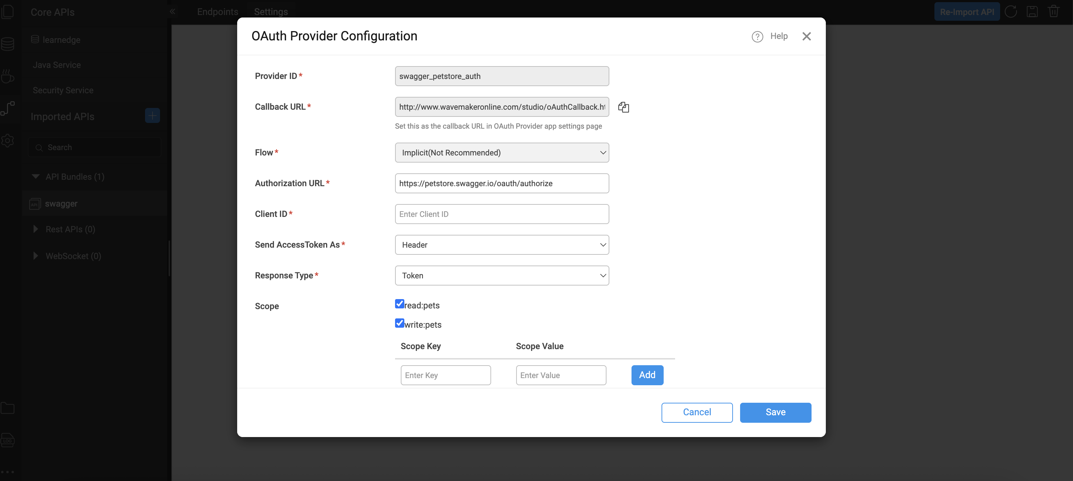Click the Add scope button
The height and width of the screenshot is (481, 1073).
(647, 375)
